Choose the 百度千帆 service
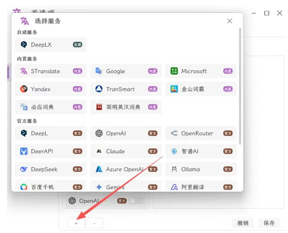Screen dimensions: 288x233 pos(51,186)
